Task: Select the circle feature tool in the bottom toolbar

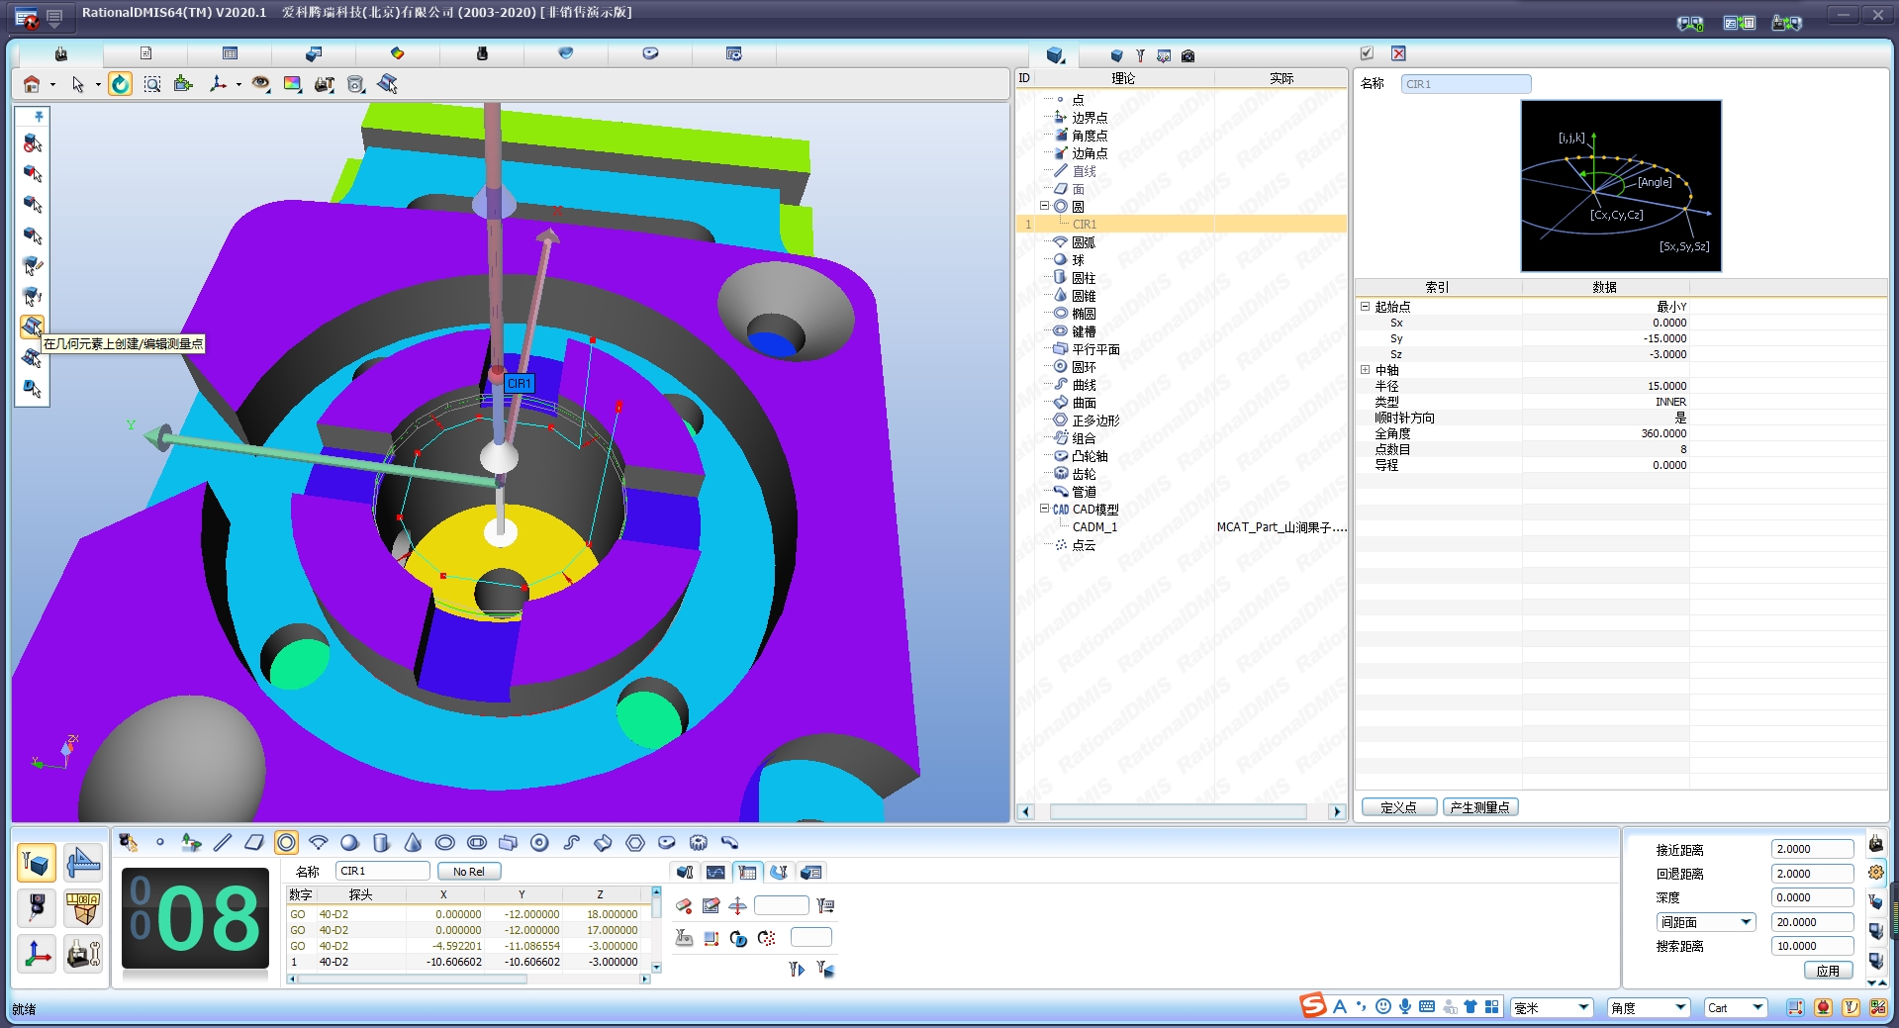Action: pyautogui.click(x=286, y=842)
